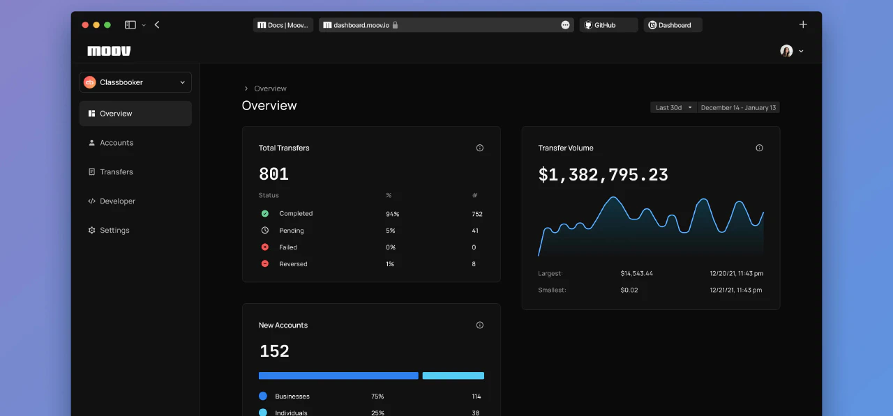Click the GitHub icon in the browser tab
The height and width of the screenshot is (416, 893).
pos(588,25)
